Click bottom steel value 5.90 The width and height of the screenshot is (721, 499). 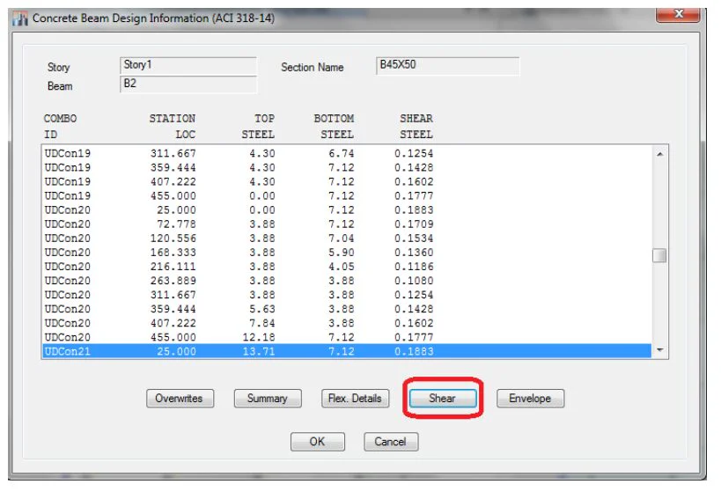(342, 253)
